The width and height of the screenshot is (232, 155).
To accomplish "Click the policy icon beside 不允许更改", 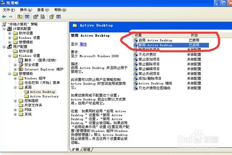I will (135, 55).
